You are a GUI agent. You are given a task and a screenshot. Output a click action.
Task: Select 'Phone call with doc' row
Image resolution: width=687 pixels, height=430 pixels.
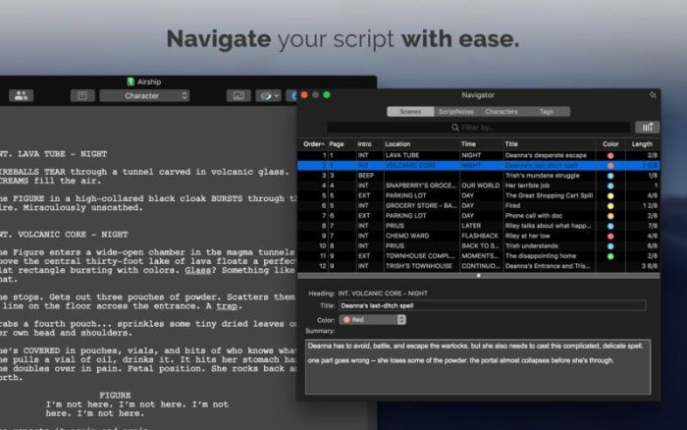pos(479,216)
